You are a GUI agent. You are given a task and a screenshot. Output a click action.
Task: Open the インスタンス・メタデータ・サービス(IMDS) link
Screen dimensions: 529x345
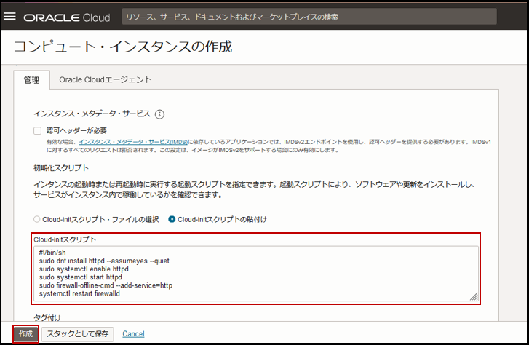tap(133, 142)
